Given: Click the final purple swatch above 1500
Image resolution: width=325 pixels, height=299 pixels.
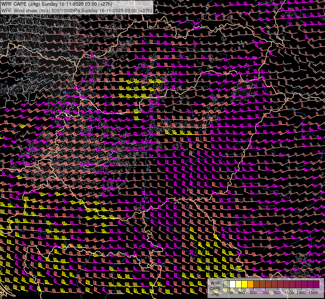Looking at the screenshot, I should (316, 284).
